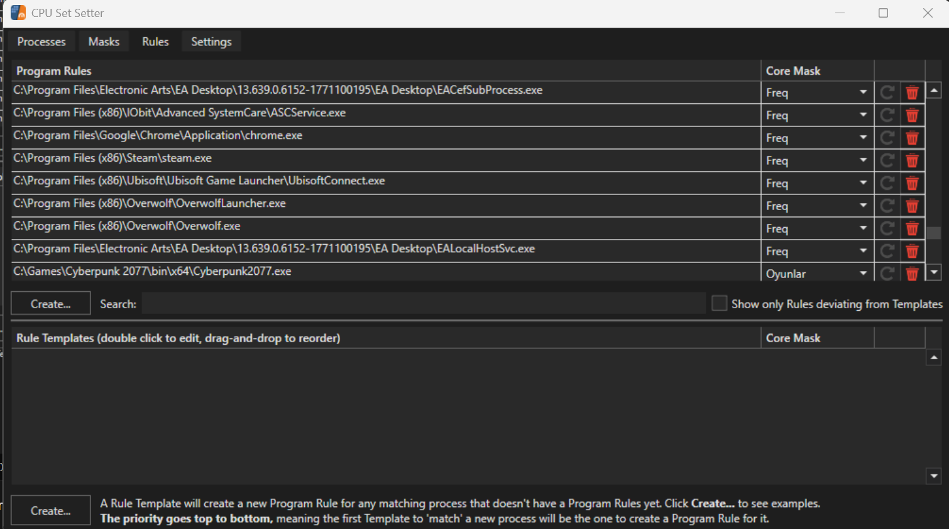Remove the chrome.exe rule with trash icon
The image size is (949, 529).
click(912, 138)
